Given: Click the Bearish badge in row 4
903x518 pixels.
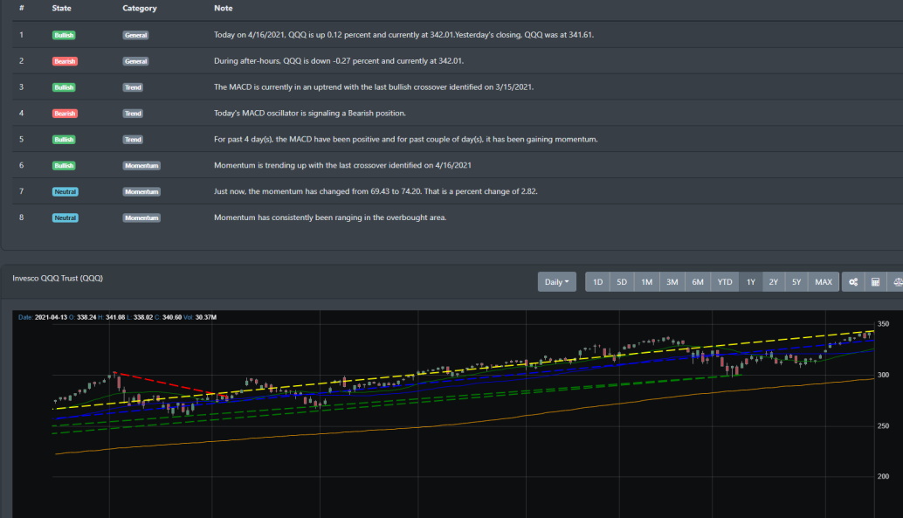Looking at the screenshot, I should [65, 114].
